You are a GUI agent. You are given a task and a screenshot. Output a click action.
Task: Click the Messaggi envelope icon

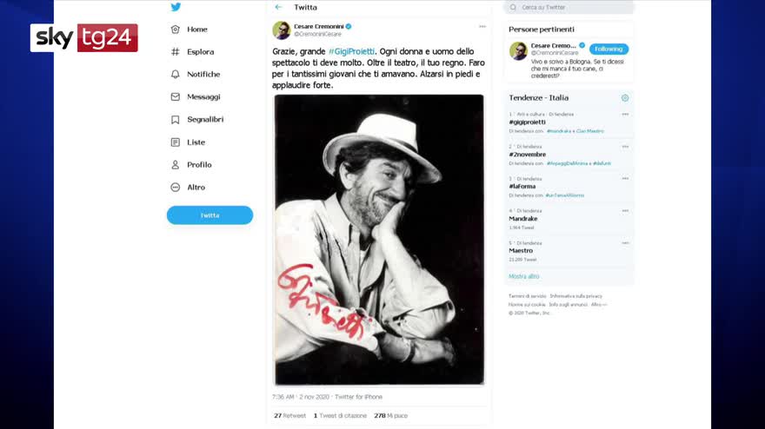tap(176, 97)
